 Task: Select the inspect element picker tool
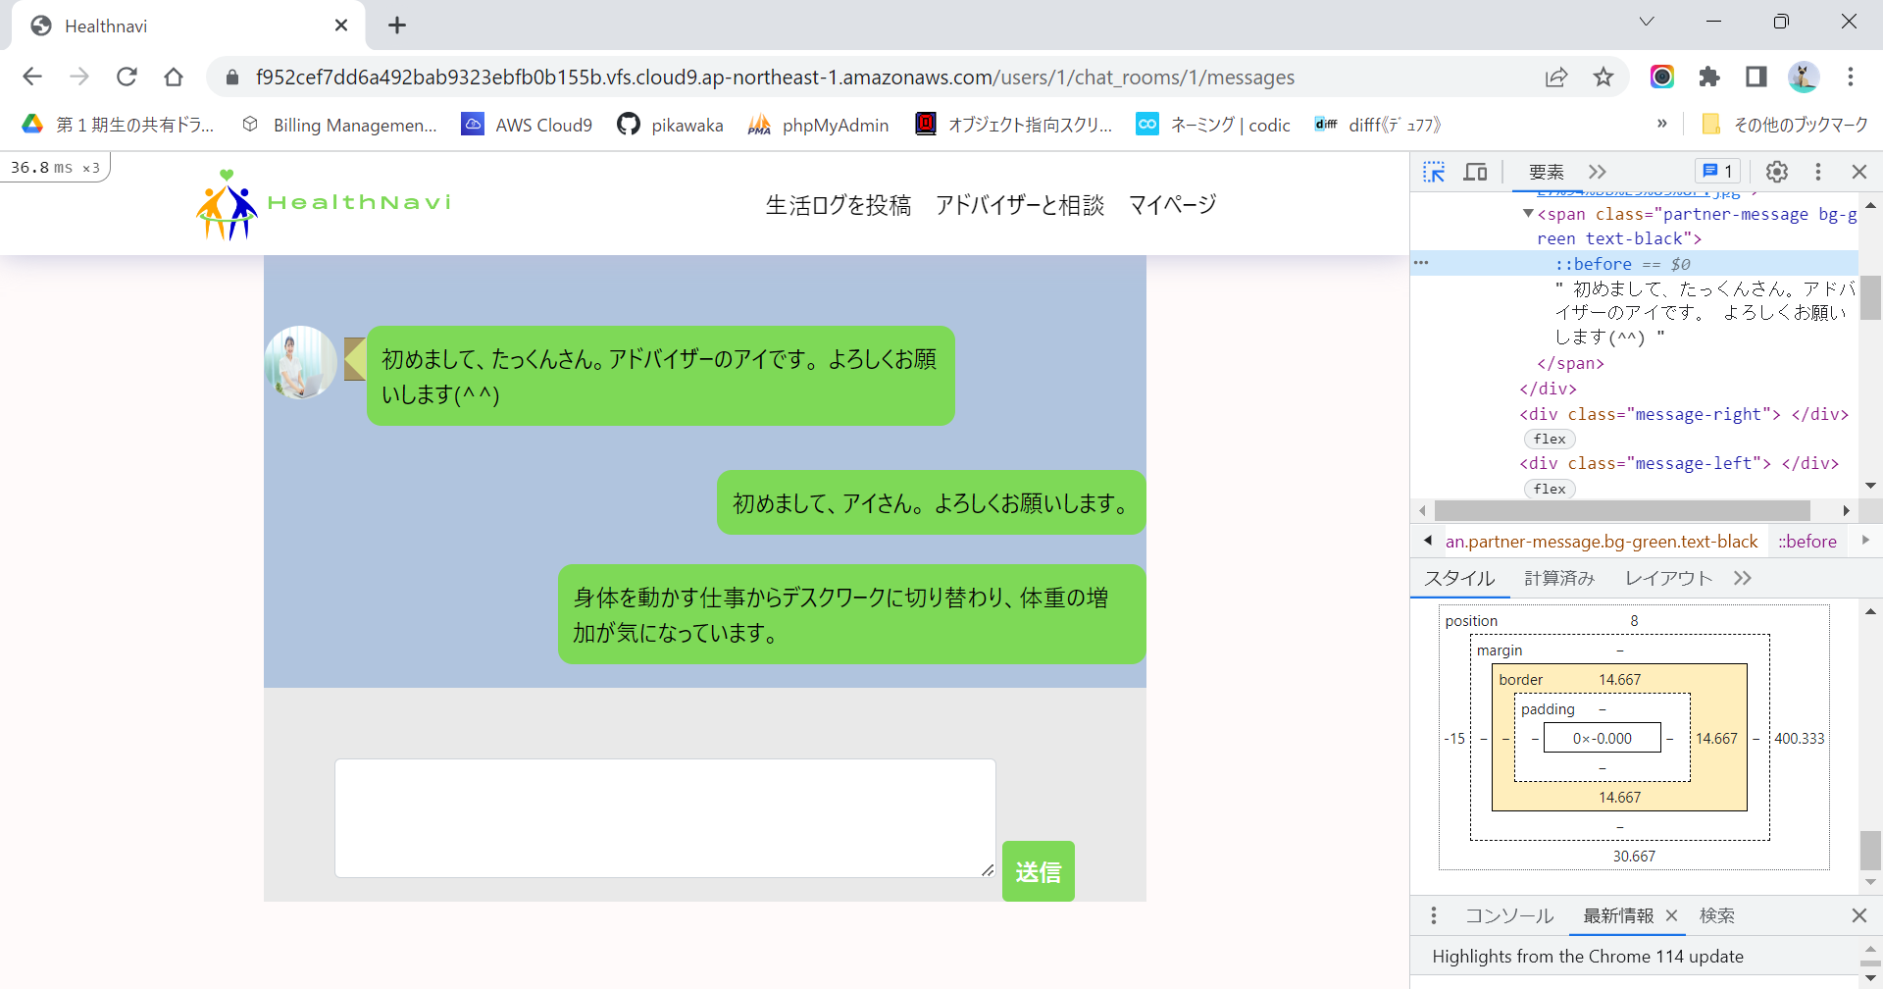click(x=1434, y=171)
